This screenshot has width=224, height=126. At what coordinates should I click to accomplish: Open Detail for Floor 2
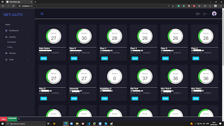click(x=135, y=58)
